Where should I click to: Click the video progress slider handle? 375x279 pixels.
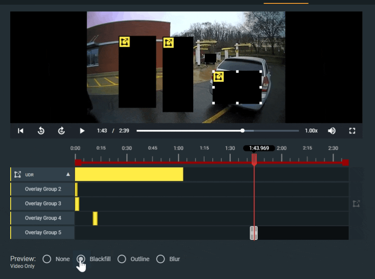click(x=242, y=131)
